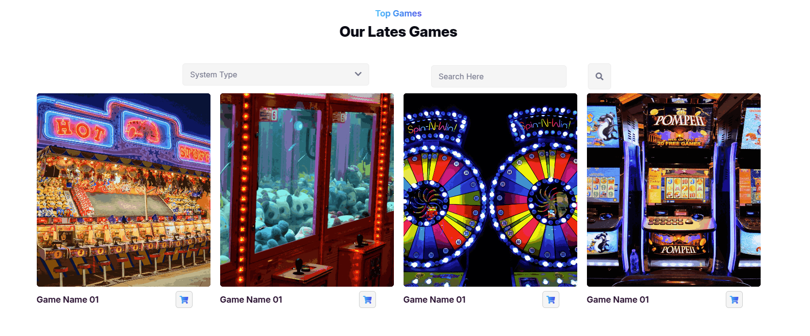The height and width of the screenshot is (336, 810).
Task: Click the Our Lates Games heading
Action: click(398, 32)
